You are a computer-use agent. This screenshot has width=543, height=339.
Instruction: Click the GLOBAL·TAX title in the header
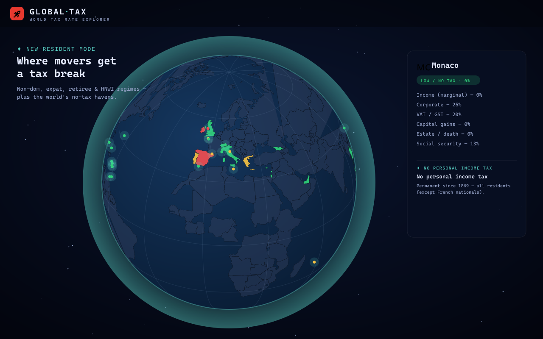point(58,12)
